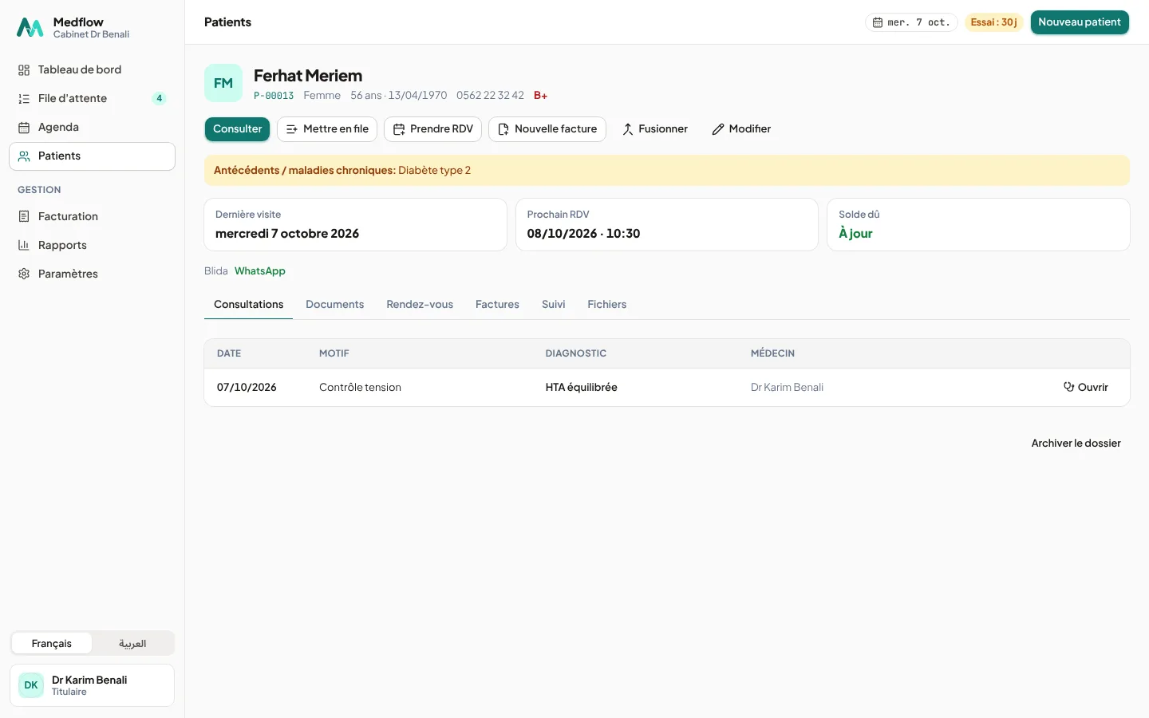Switch to the Factures tab
The image size is (1149, 718).
point(497,305)
